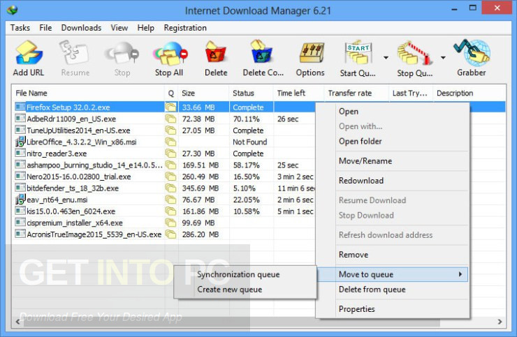517x337 pixels.
Task: Select the nitro_reader3.exe file name
Action: 57,153
